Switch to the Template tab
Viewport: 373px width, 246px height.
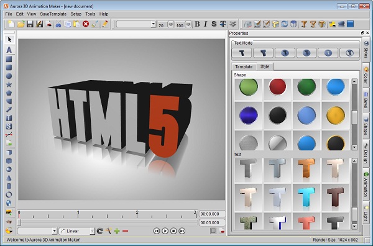point(244,67)
